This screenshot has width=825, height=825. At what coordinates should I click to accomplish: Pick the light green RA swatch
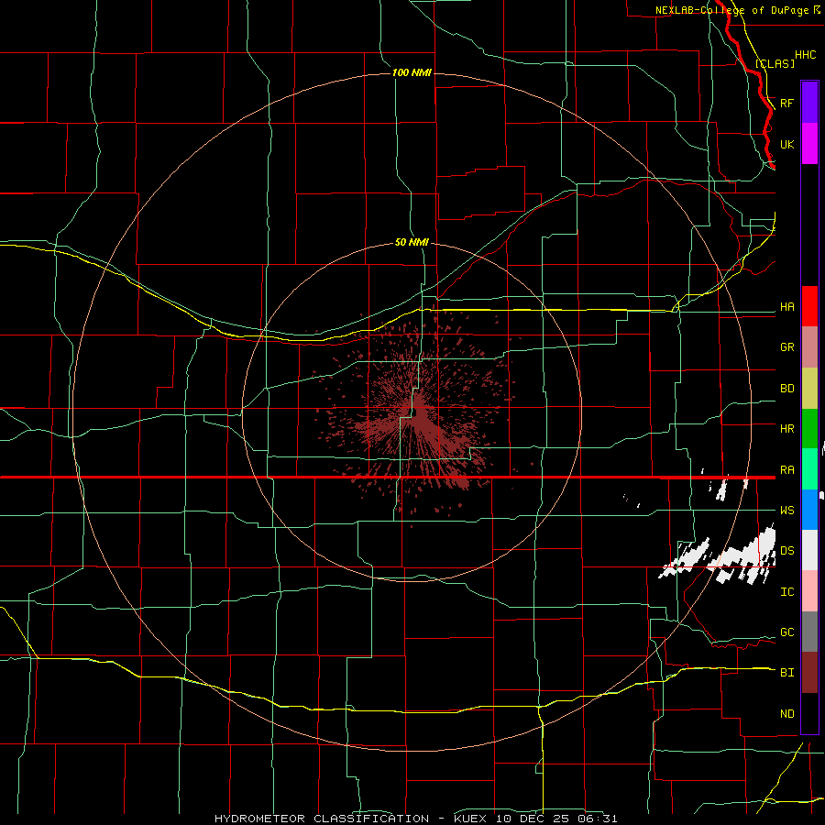(x=809, y=469)
